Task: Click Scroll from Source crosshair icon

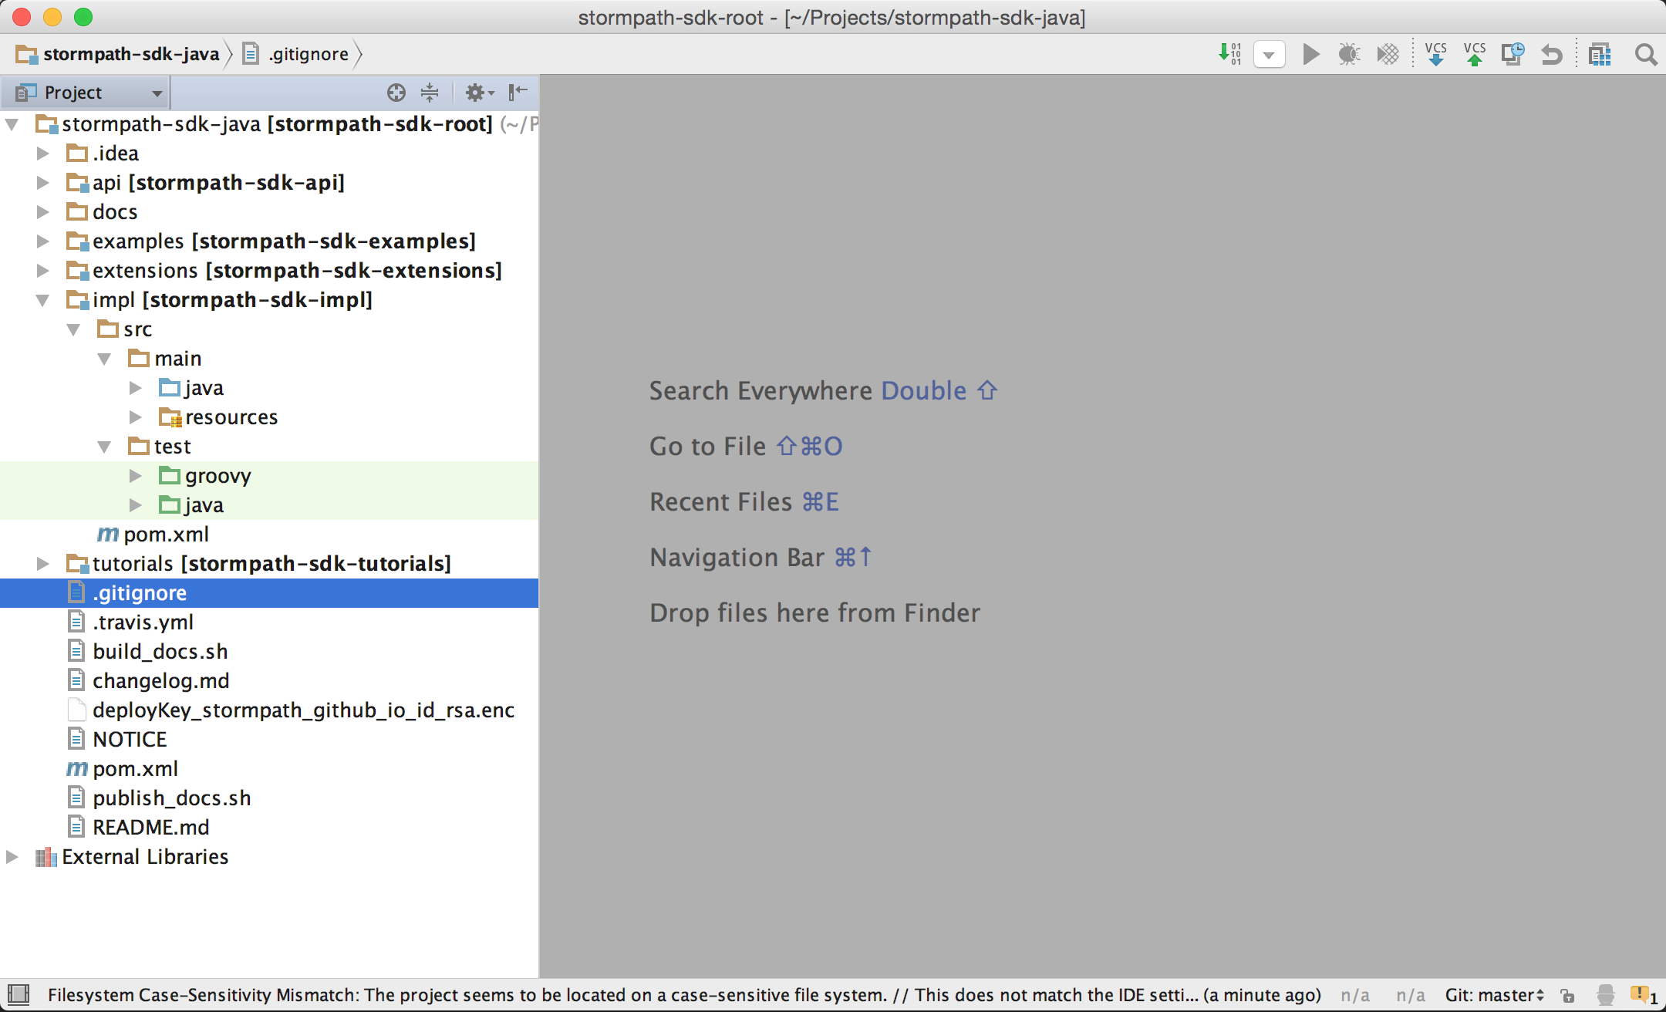Action: pos(396,93)
